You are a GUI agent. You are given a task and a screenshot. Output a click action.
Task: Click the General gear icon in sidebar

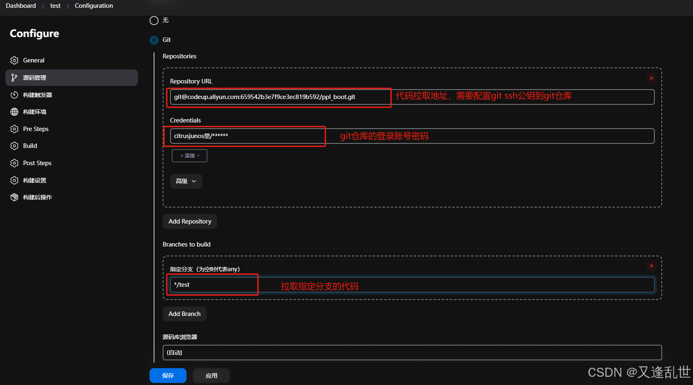pyautogui.click(x=14, y=60)
